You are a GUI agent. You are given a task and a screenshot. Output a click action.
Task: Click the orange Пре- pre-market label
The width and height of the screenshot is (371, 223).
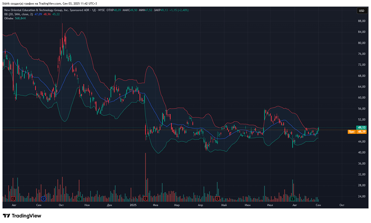(352, 132)
